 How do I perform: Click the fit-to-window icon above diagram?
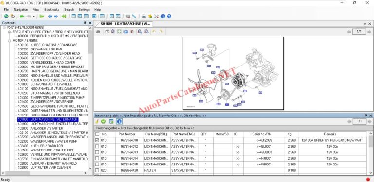click(119, 32)
